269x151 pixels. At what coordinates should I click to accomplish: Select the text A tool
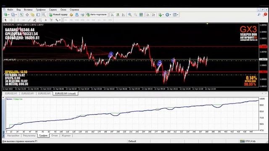46,20
